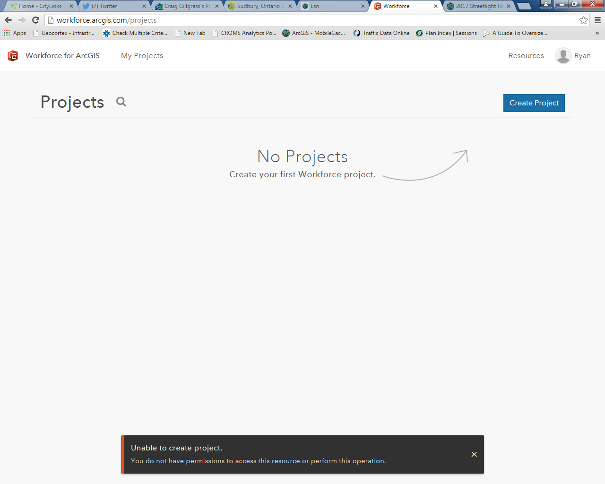Switch to the 2017 Streetlight tab
Screen dimensions: 605x484
(x=477, y=6)
